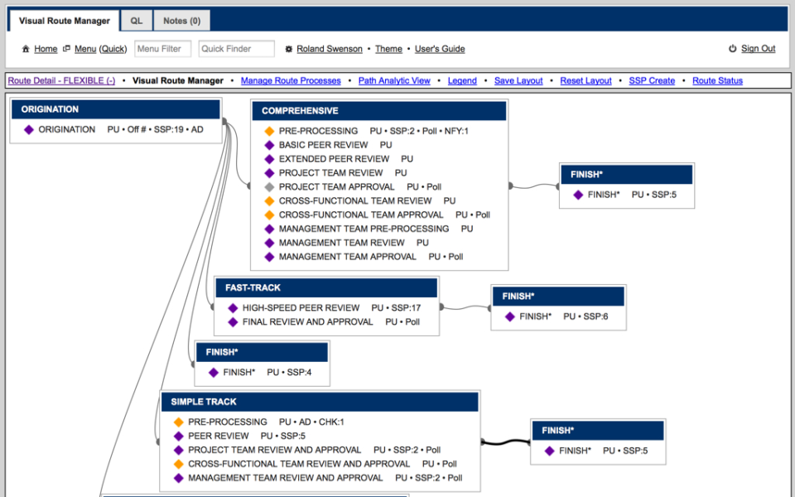The image size is (795, 497).
Task: Click the diamond beside FINAL REVIEW AND APPROVAL
Action: point(233,322)
